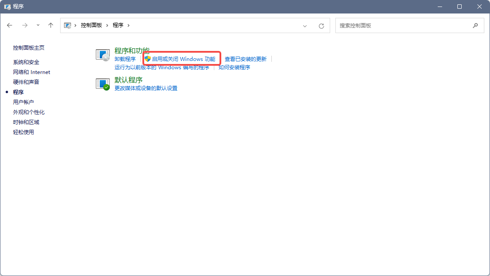Click the shield icon beside Windows 功能
The height and width of the screenshot is (276, 490).
(148, 59)
